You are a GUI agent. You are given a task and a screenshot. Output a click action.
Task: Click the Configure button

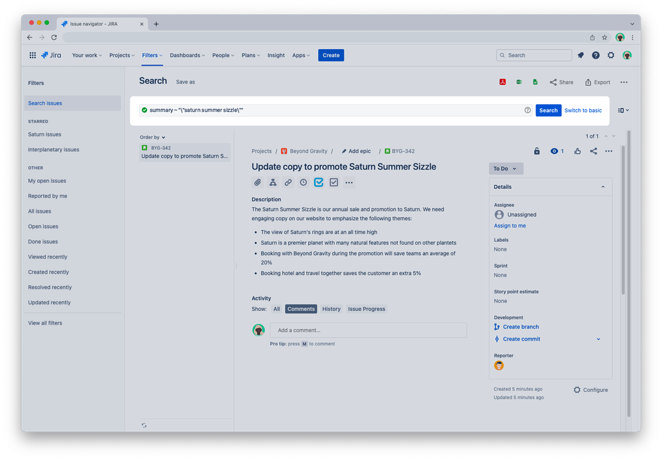point(590,390)
